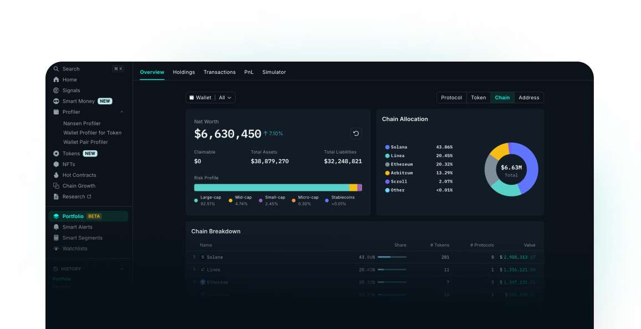Collapse the Profiler section chevron
Image resolution: width=641 pixels, height=329 pixels.
click(x=121, y=112)
